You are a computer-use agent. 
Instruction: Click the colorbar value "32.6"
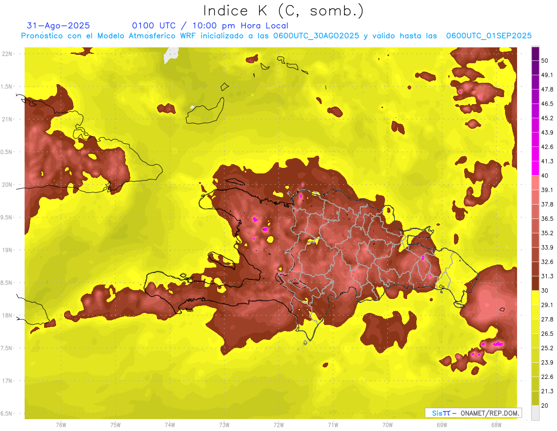[547, 262]
